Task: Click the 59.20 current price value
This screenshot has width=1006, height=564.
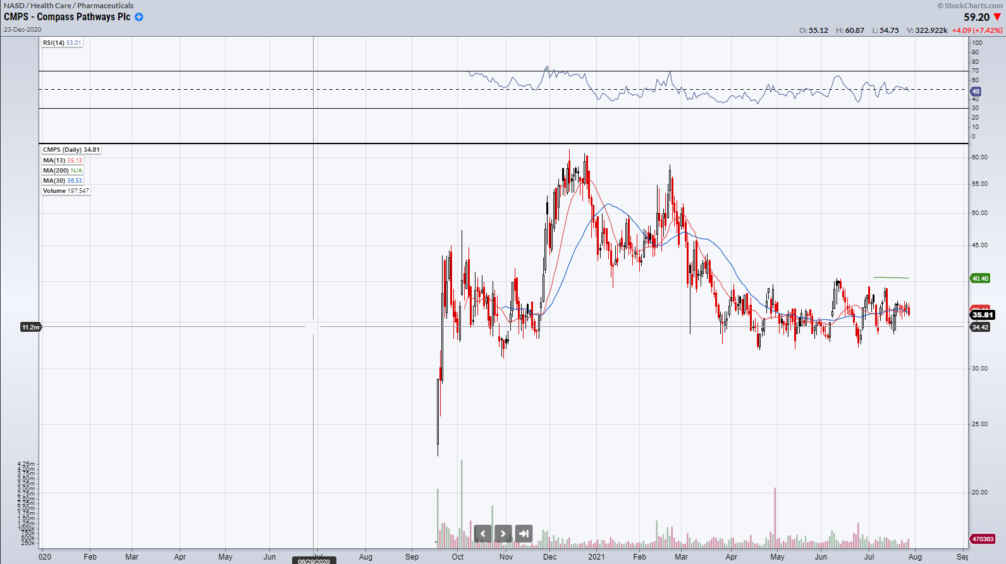Action: tap(976, 18)
